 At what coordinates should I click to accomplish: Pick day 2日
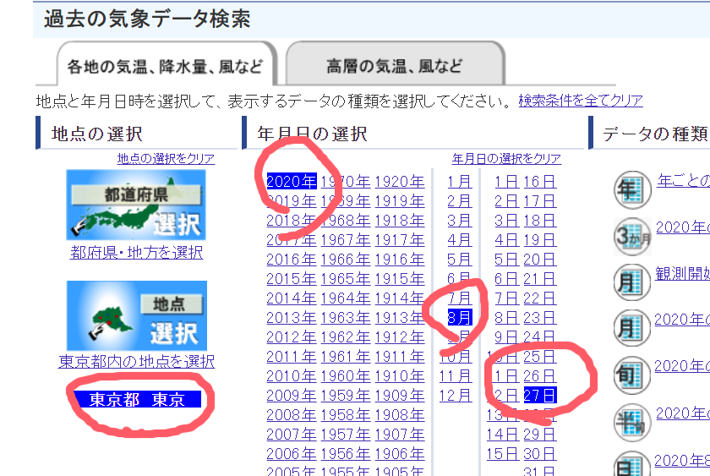506,201
